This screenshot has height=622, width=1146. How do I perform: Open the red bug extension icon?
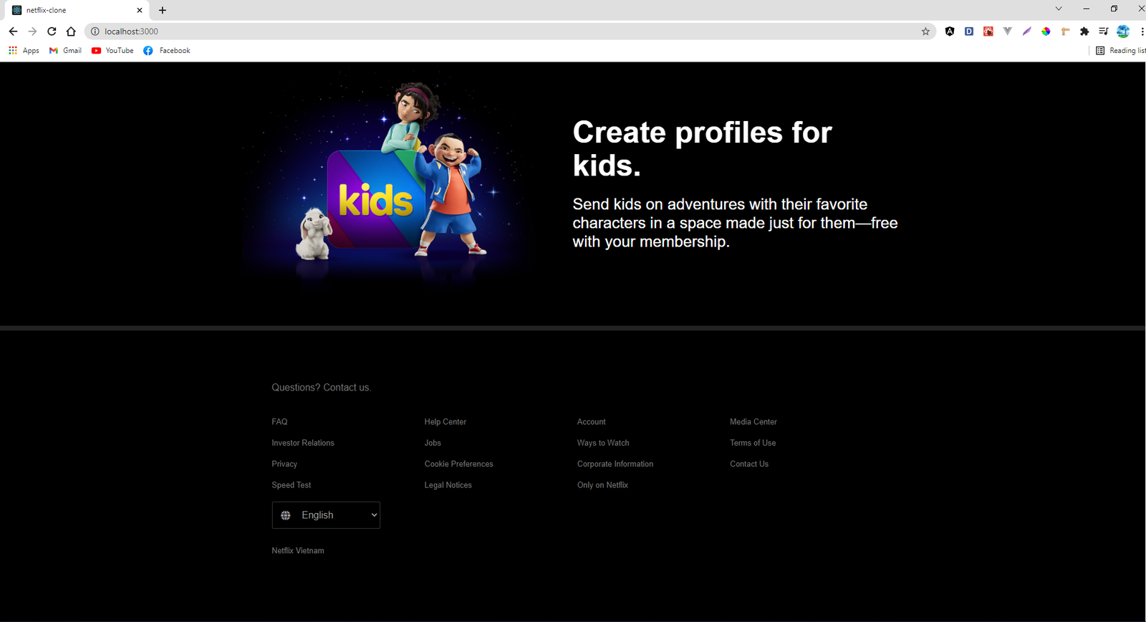tap(988, 32)
